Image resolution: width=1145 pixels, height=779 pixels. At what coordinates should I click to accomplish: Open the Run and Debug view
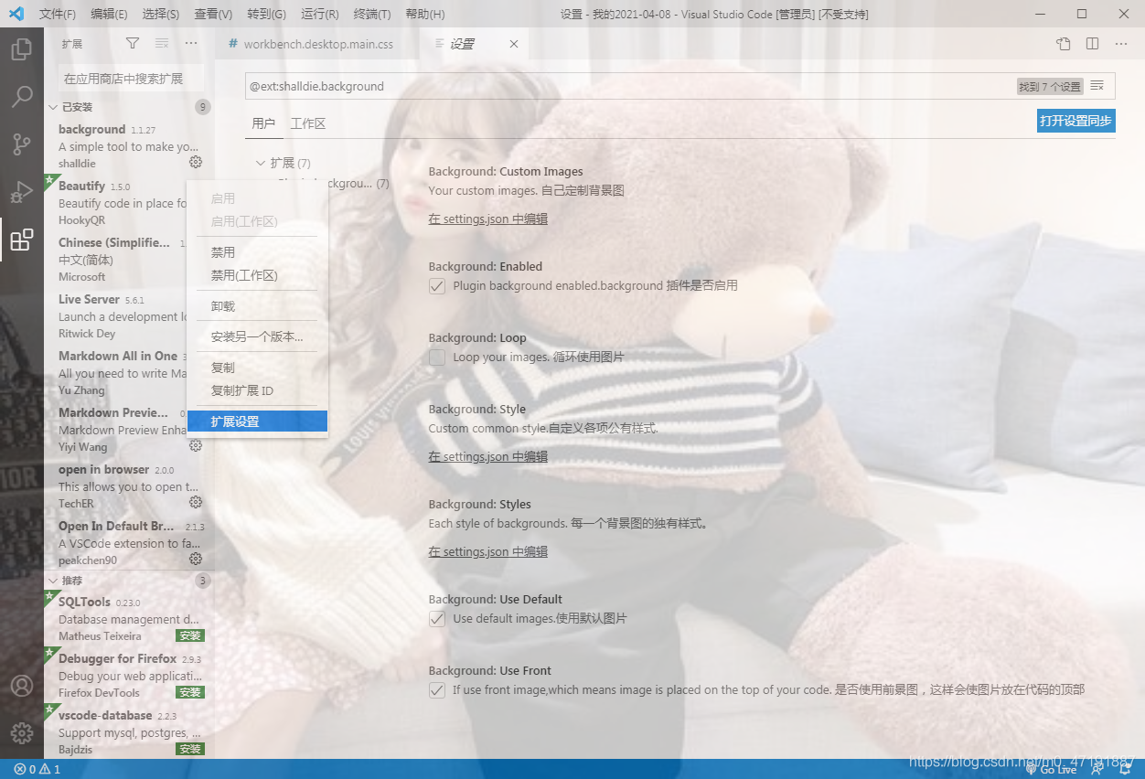[21, 192]
